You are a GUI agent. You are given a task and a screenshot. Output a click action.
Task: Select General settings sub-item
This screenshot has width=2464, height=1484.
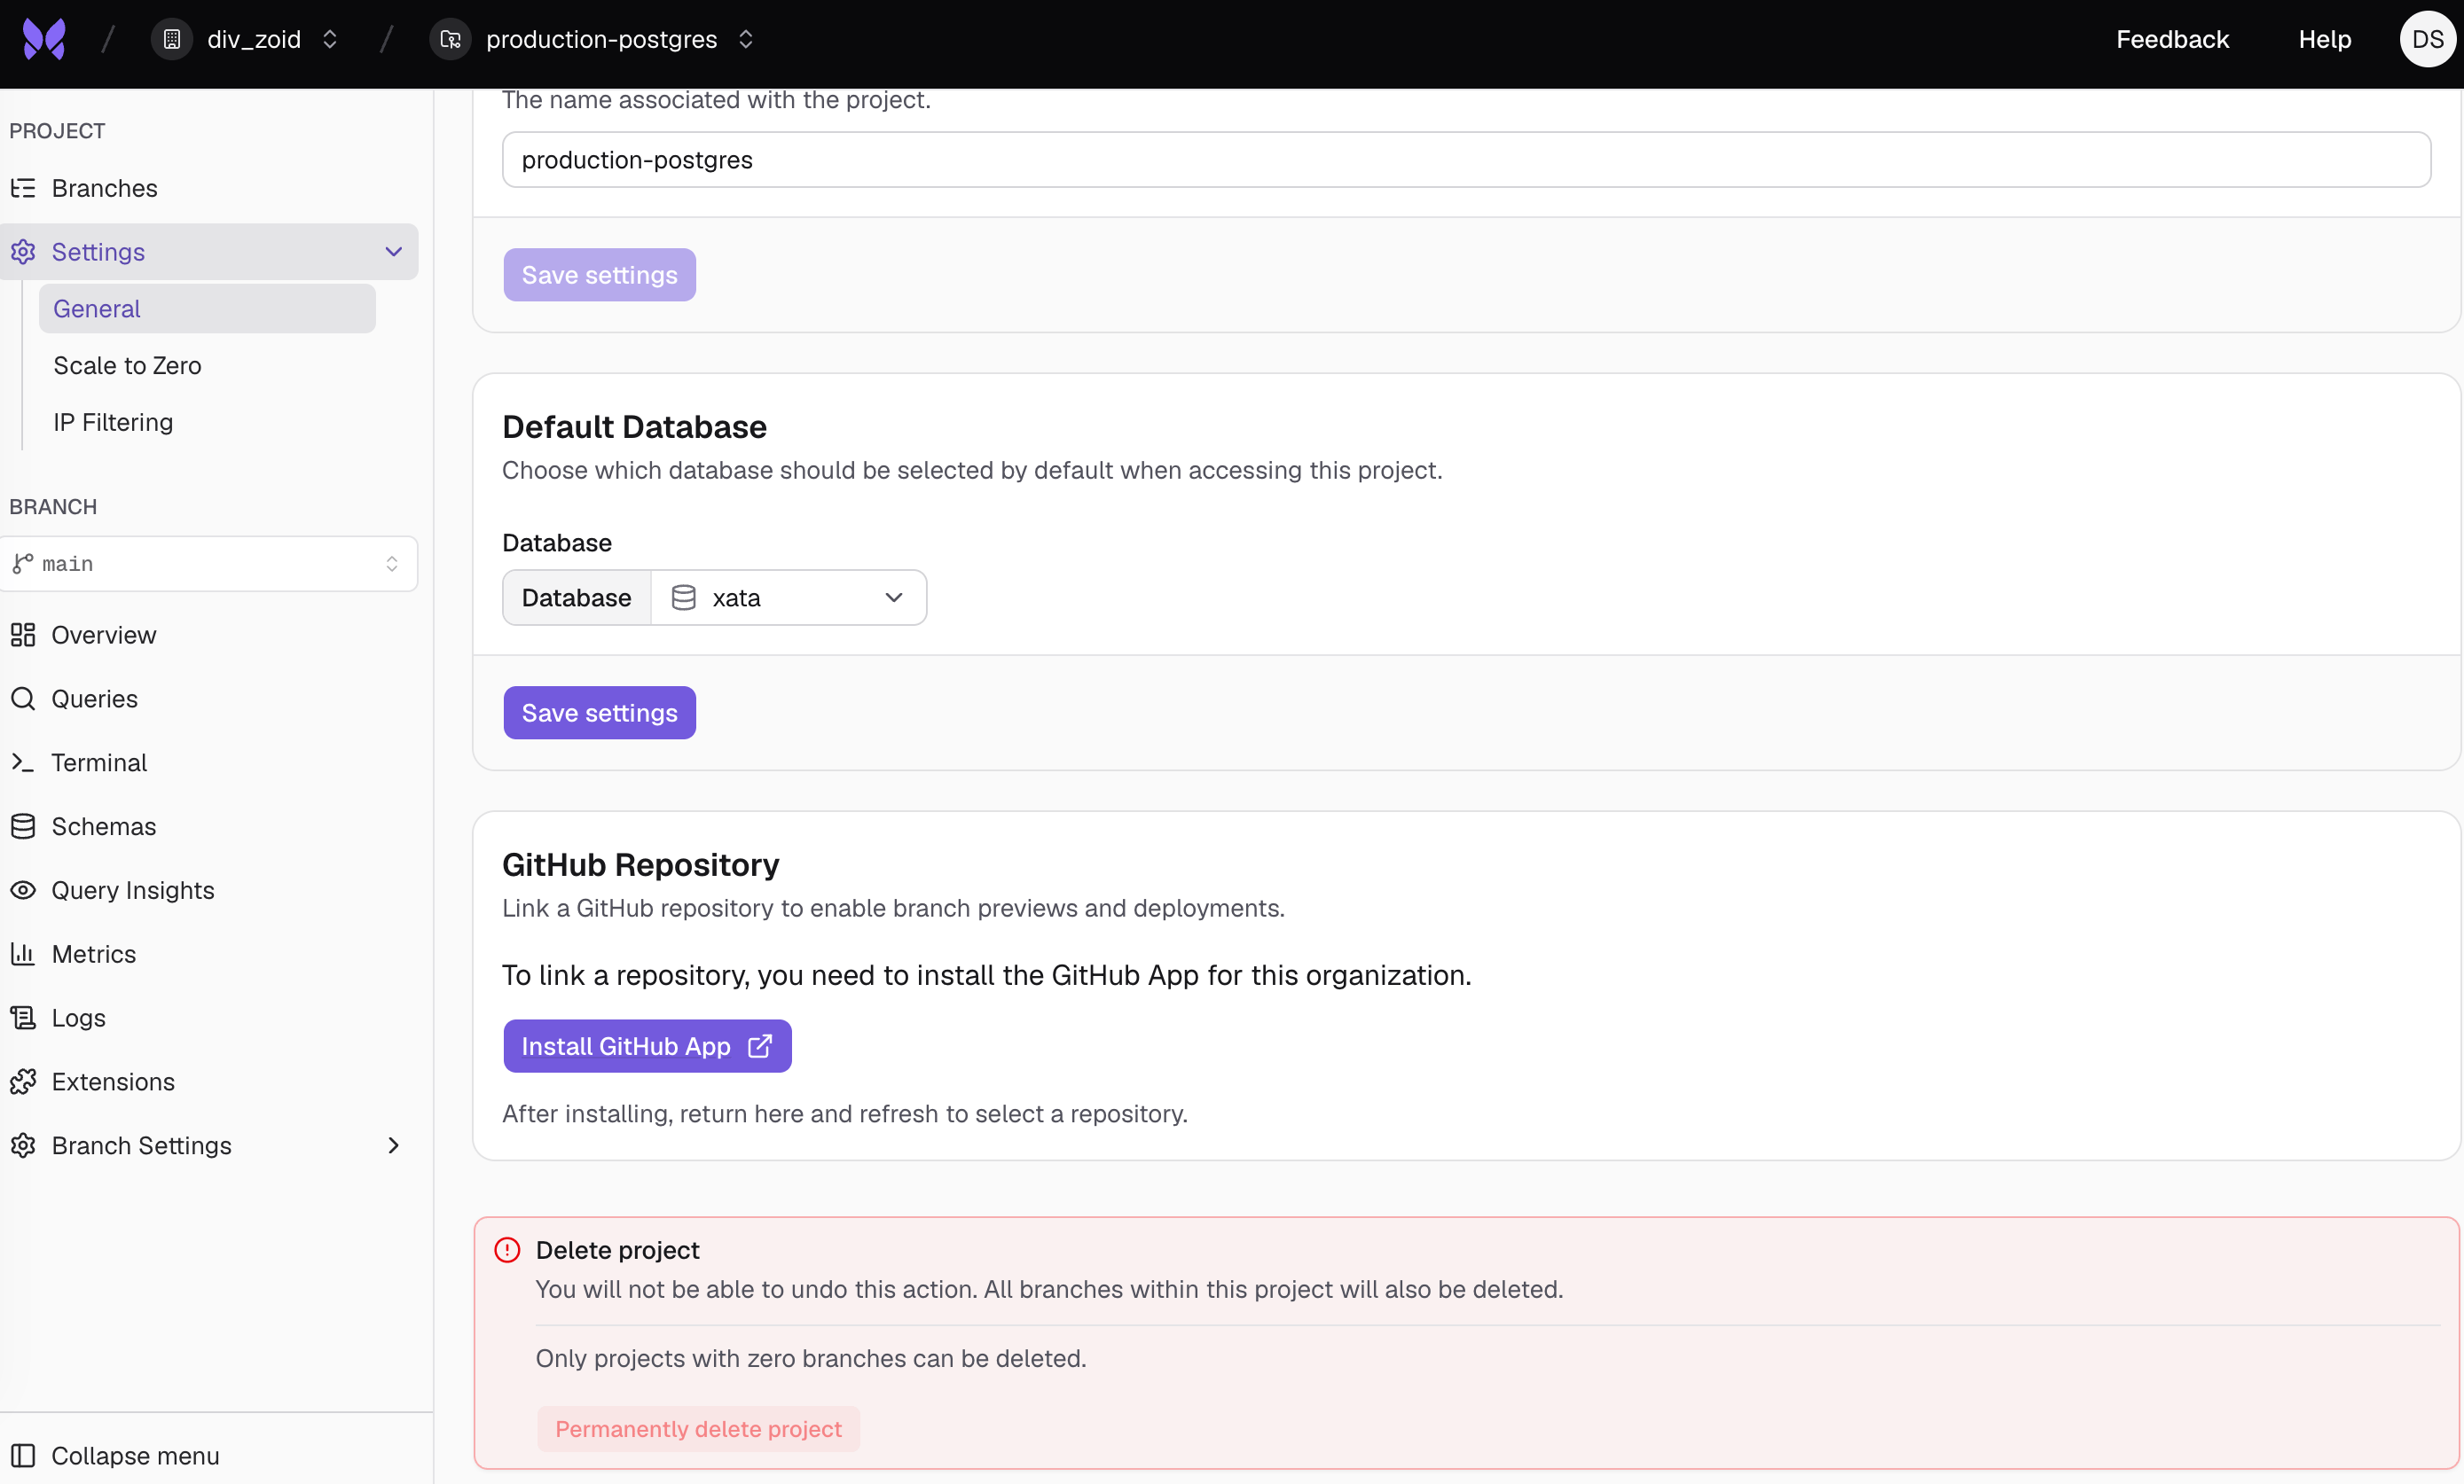(207, 309)
